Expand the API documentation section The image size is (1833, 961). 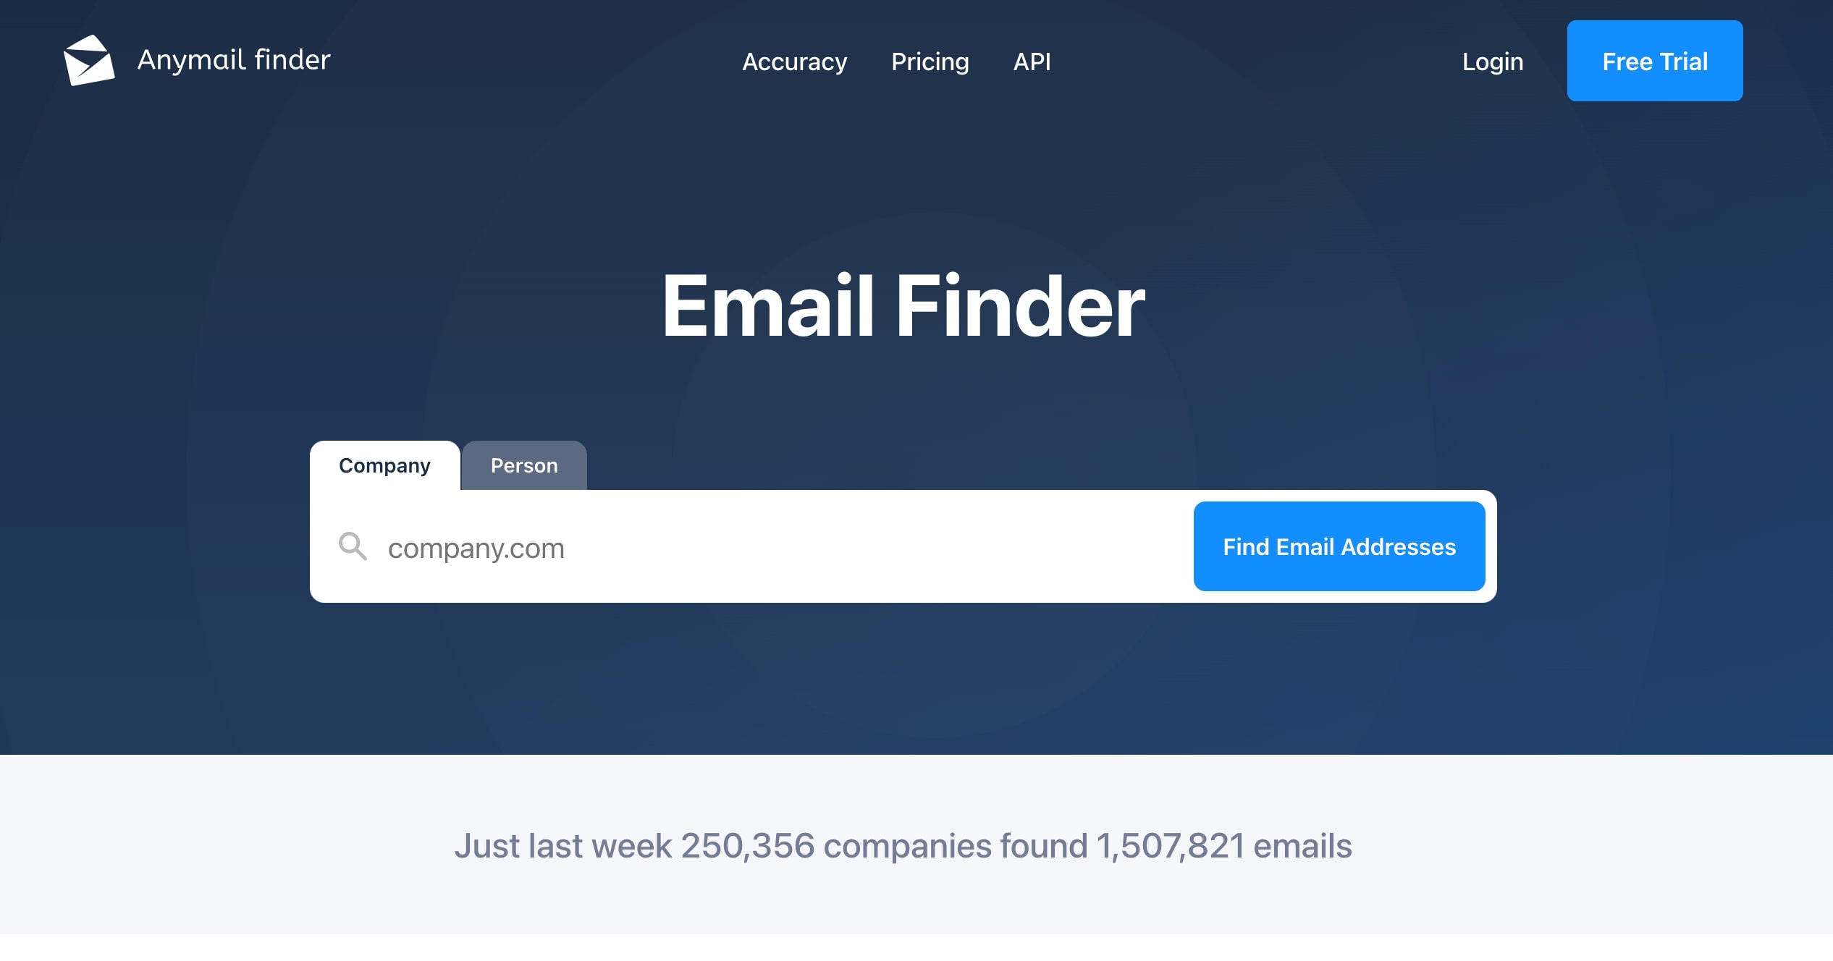(1030, 61)
